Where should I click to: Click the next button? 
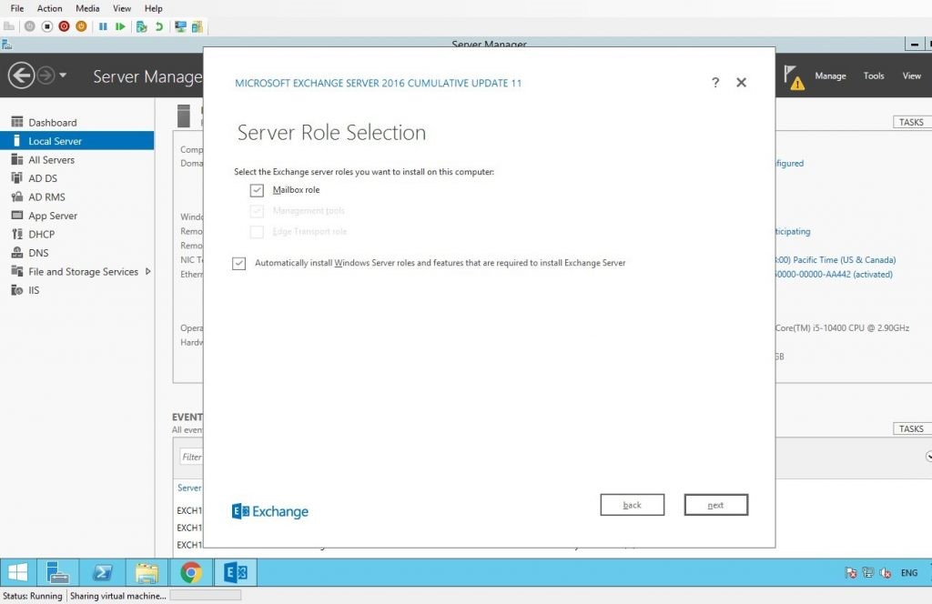click(716, 505)
